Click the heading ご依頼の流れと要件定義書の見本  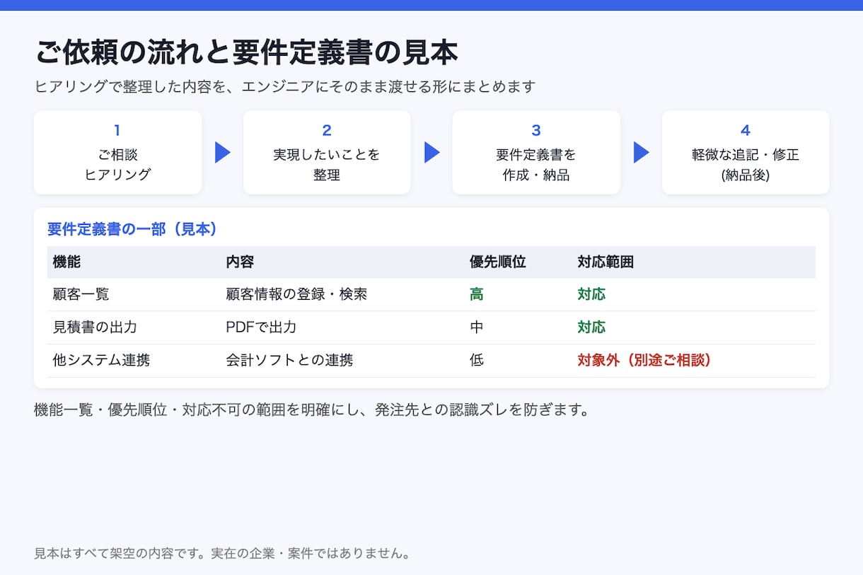pyautogui.click(x=246, y=52)
